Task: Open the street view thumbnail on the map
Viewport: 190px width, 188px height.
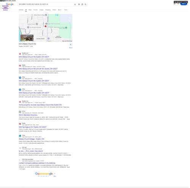Action: pos(27,38)
